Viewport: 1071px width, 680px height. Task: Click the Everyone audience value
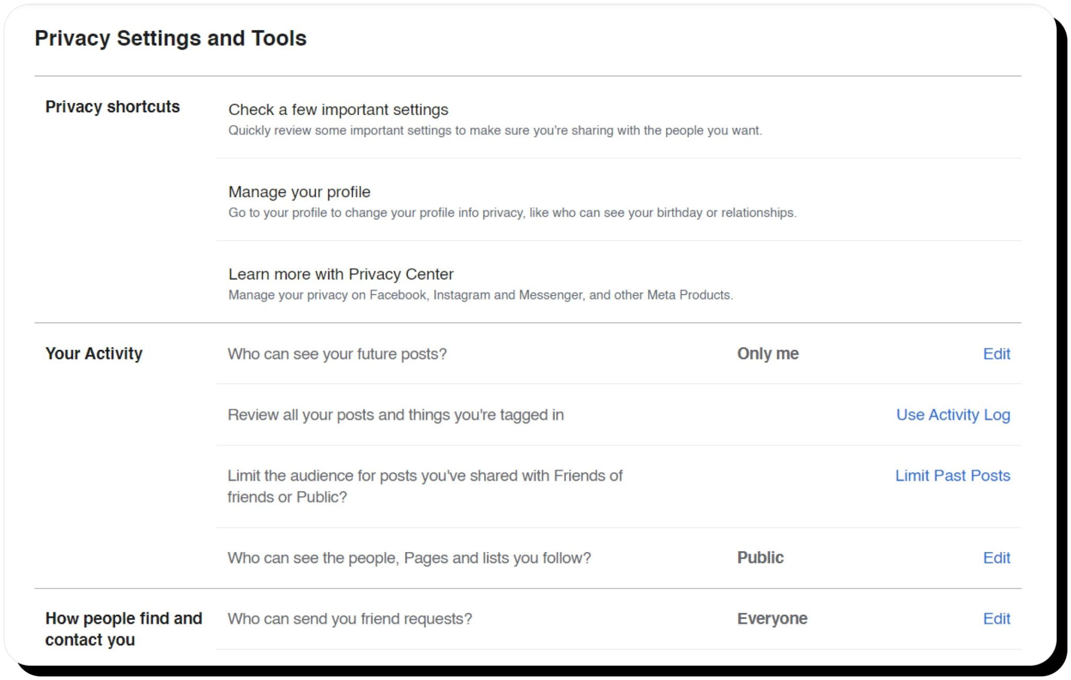click(771, 619)
